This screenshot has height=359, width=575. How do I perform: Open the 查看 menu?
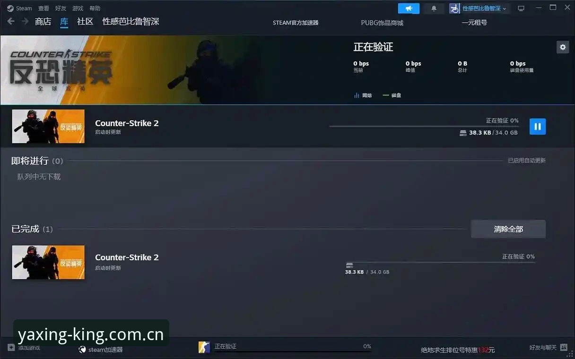coord(44,8)
